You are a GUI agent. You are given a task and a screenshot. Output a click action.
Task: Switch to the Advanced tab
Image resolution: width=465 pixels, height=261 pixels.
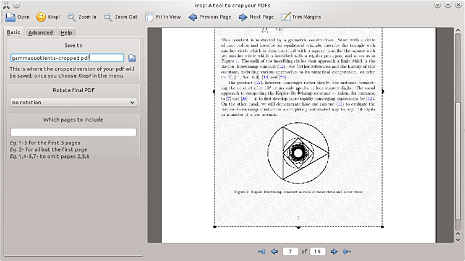tap(40, 32)
